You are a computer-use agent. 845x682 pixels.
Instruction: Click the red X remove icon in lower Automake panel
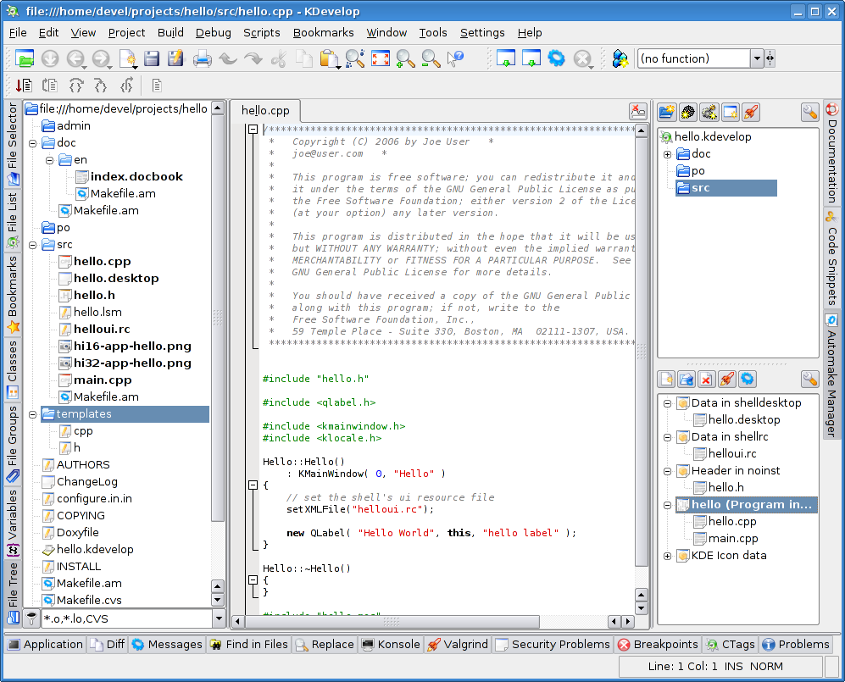[705, 379]
